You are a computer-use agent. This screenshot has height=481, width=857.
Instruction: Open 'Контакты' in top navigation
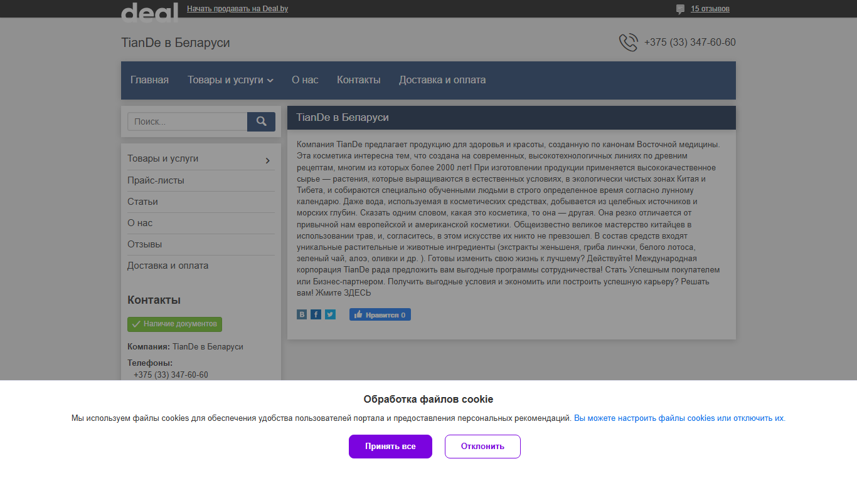359,80
